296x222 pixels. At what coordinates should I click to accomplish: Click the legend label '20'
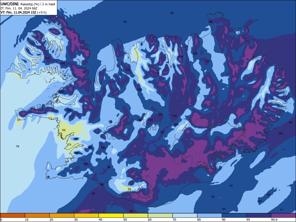(x=51, y=220)
